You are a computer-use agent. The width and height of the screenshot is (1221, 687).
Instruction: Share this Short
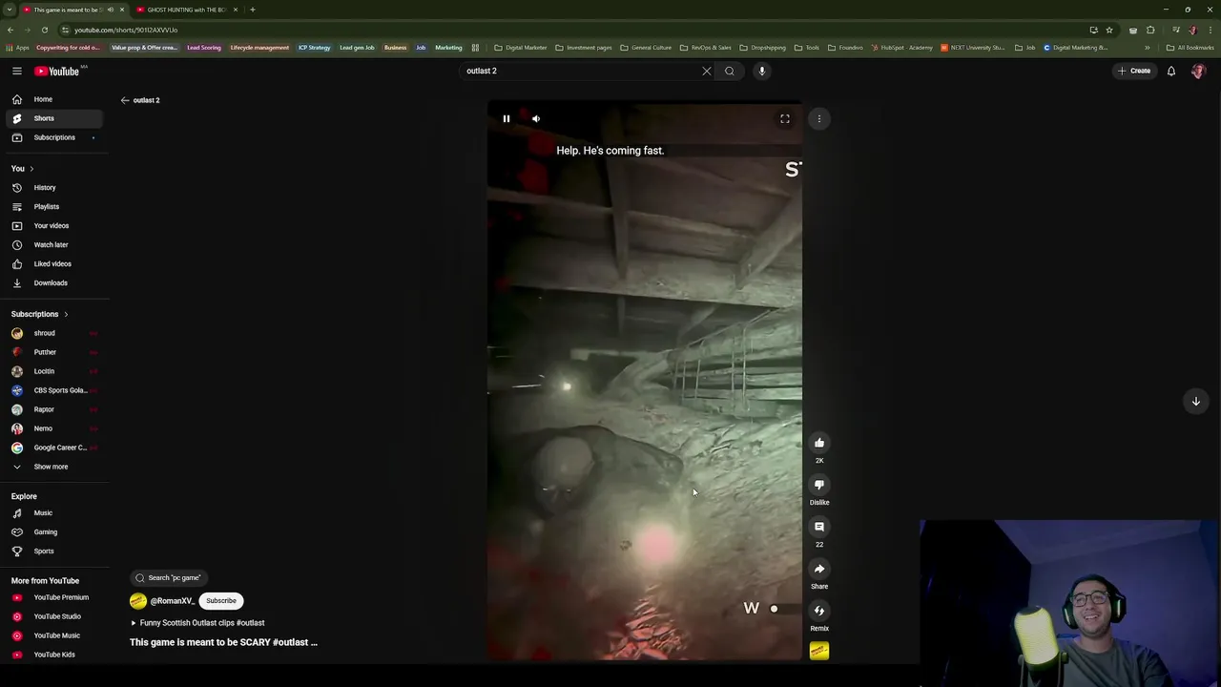point(819,569)
